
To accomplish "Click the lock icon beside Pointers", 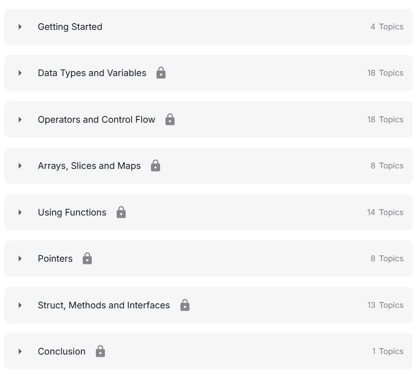I will click(87, 258).
